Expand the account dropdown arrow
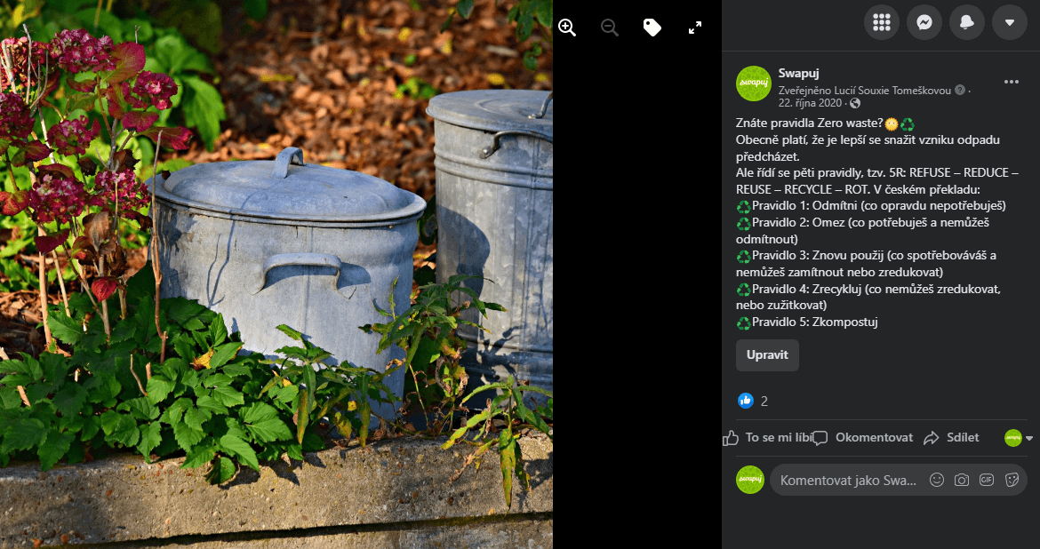The image size is (1040, 549). pyautogui.click(x=1010, y=22)
